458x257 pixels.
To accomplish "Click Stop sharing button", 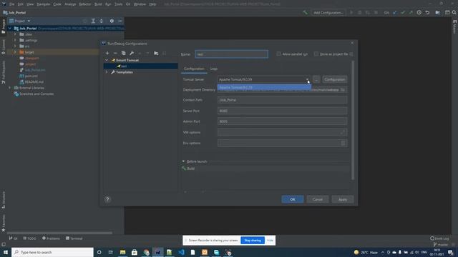I will (253, 241).
